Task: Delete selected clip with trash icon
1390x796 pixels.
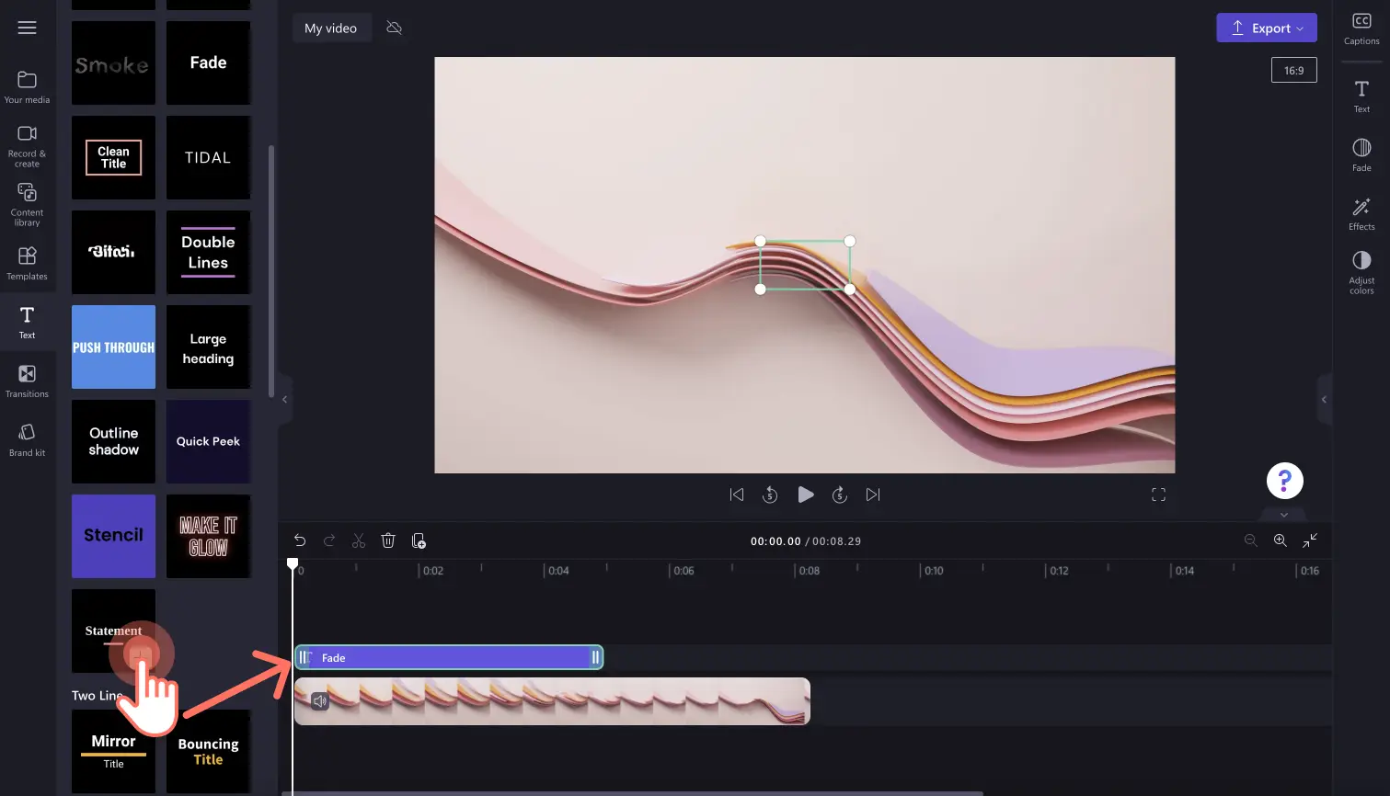Action: [x=388, y=540]
